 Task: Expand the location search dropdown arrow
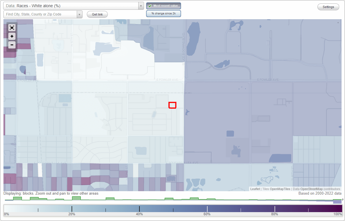tap(80, 14)
